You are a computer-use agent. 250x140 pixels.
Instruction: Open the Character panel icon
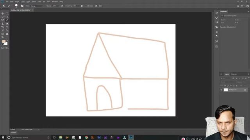coord(216,32)
